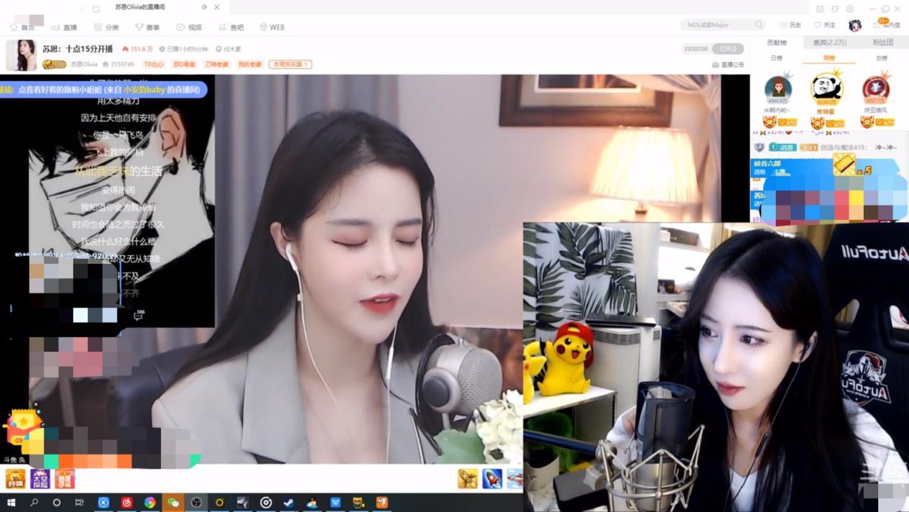
Task: Send the rocket gift
Action: tap(492, 479)
